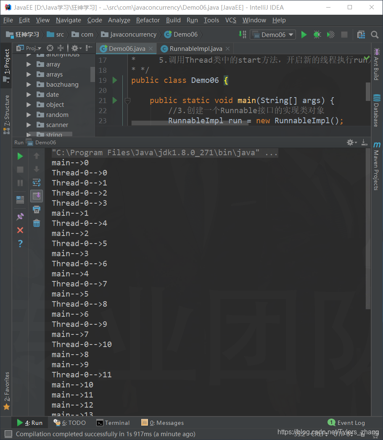Open Search Everywhere magnifier

[375, 34]
